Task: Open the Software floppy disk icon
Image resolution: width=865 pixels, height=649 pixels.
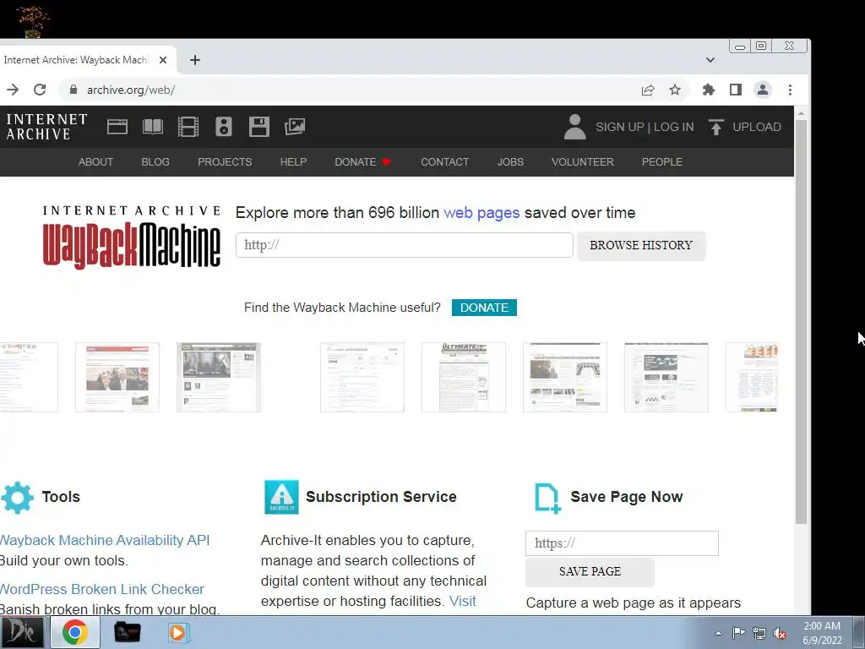Action: (258, 127)
